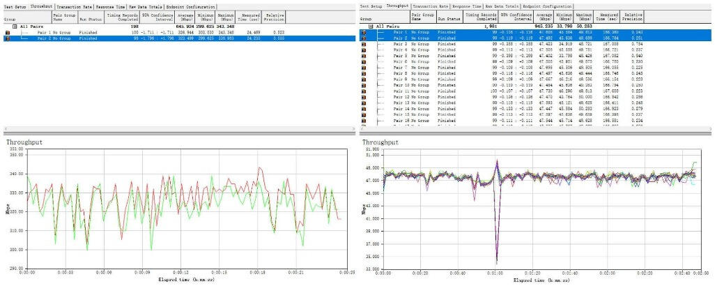
Task: Select Throughput tab in left window
Action: (x=42, y=7)
